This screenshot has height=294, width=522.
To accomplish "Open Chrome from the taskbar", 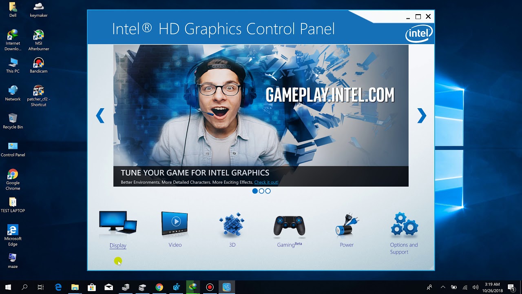I will coord(159,287).
